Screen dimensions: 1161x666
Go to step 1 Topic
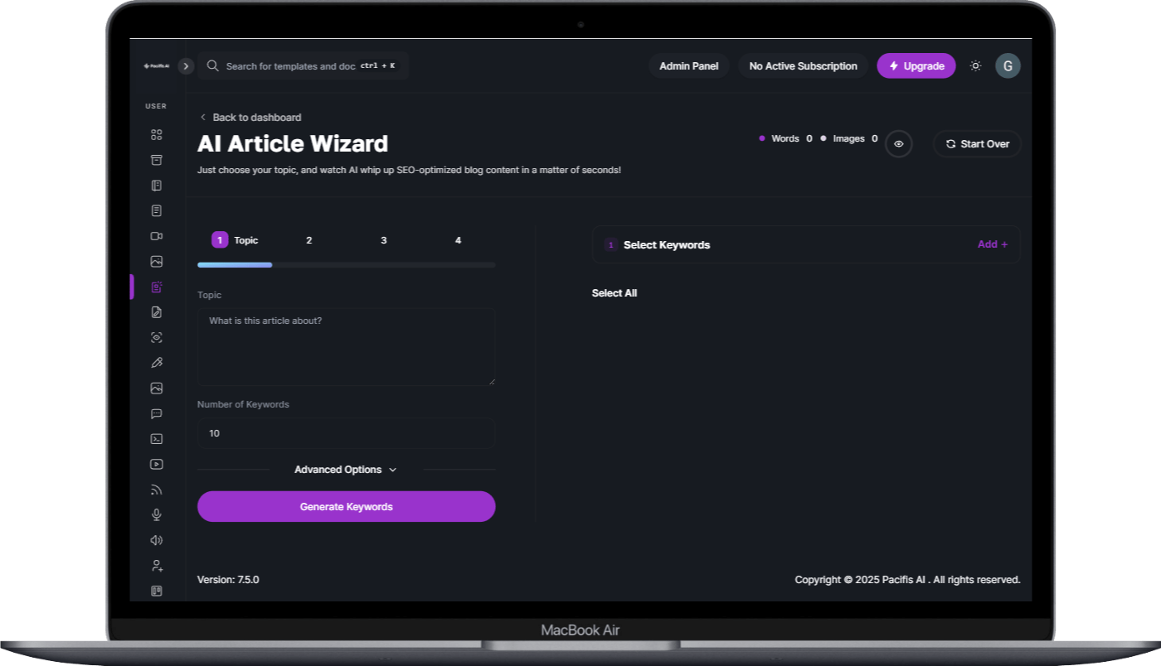236,240
